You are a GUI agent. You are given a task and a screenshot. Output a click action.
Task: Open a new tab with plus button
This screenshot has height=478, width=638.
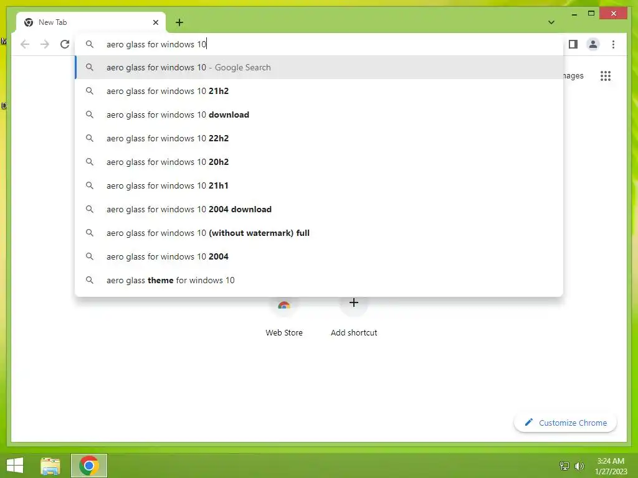[179, 22]
